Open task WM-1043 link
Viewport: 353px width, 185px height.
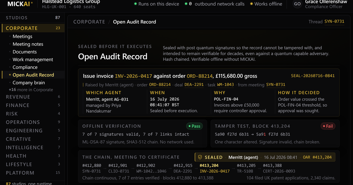point(225,85)
